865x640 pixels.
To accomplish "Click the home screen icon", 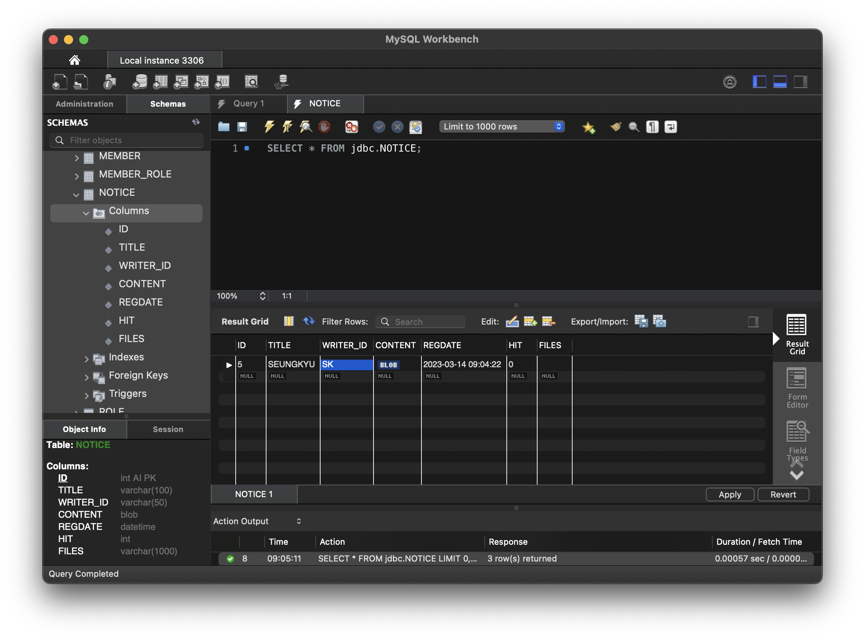I will click(74, 60).
